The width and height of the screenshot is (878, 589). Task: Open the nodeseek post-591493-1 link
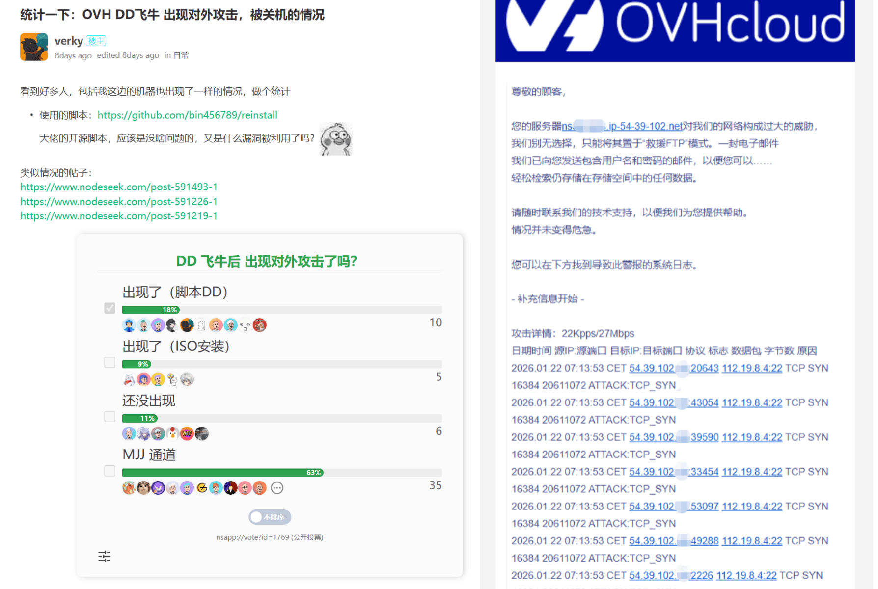(119, 187)
